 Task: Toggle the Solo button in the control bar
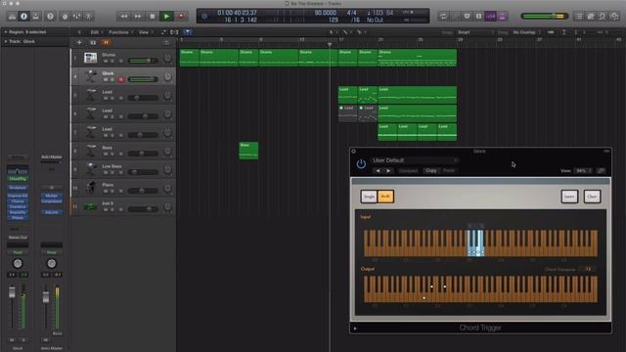click(478, 17)
